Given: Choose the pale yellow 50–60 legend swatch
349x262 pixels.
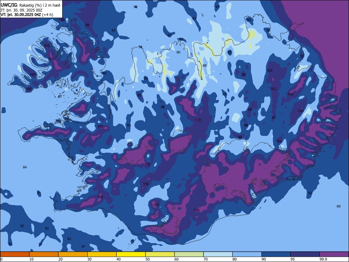Looking at the screenshot, I should coord(160,254).
